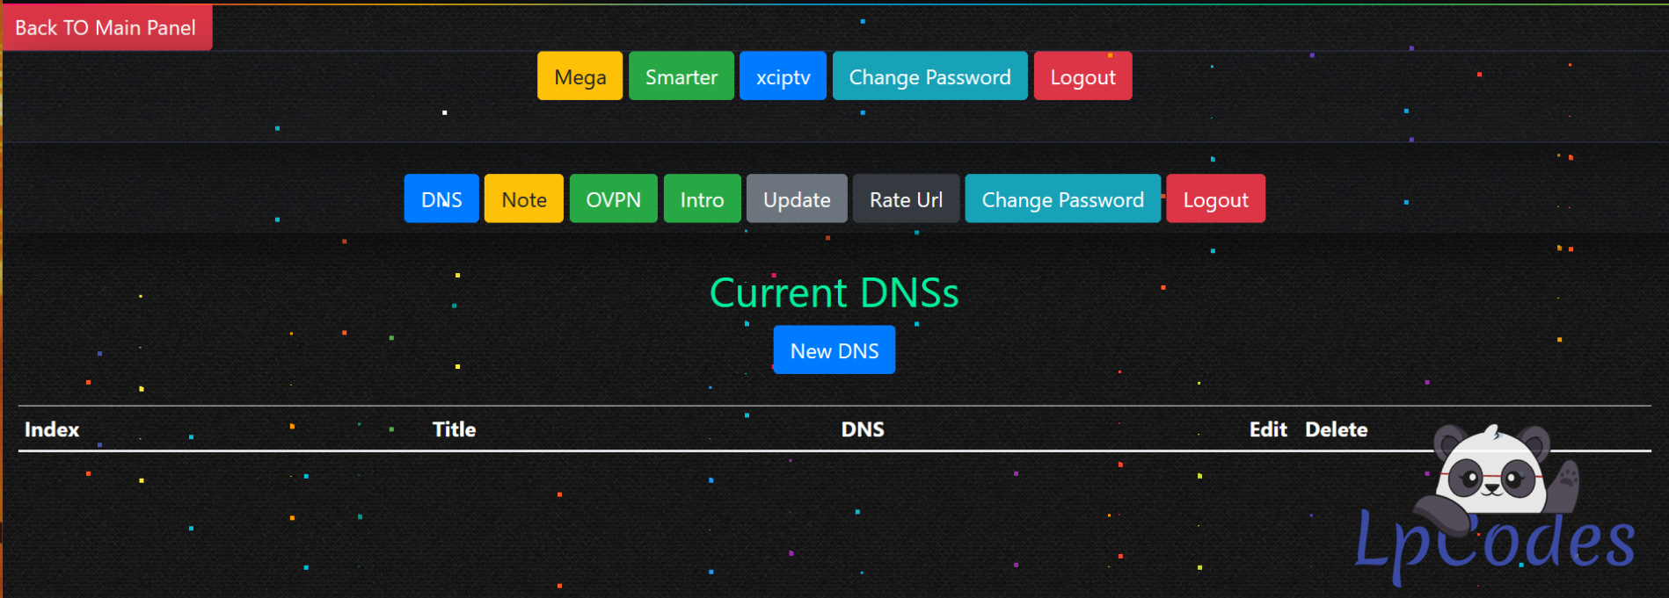Click the Title column header
Viewport: 1669px width, 598px height.
click(x=454, y=429)
